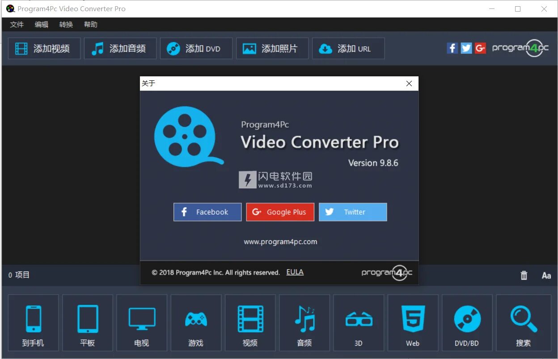Click the app icon in the main title bar
The width and height of the screenshot is (558, 359).
(x=10, y=8)
